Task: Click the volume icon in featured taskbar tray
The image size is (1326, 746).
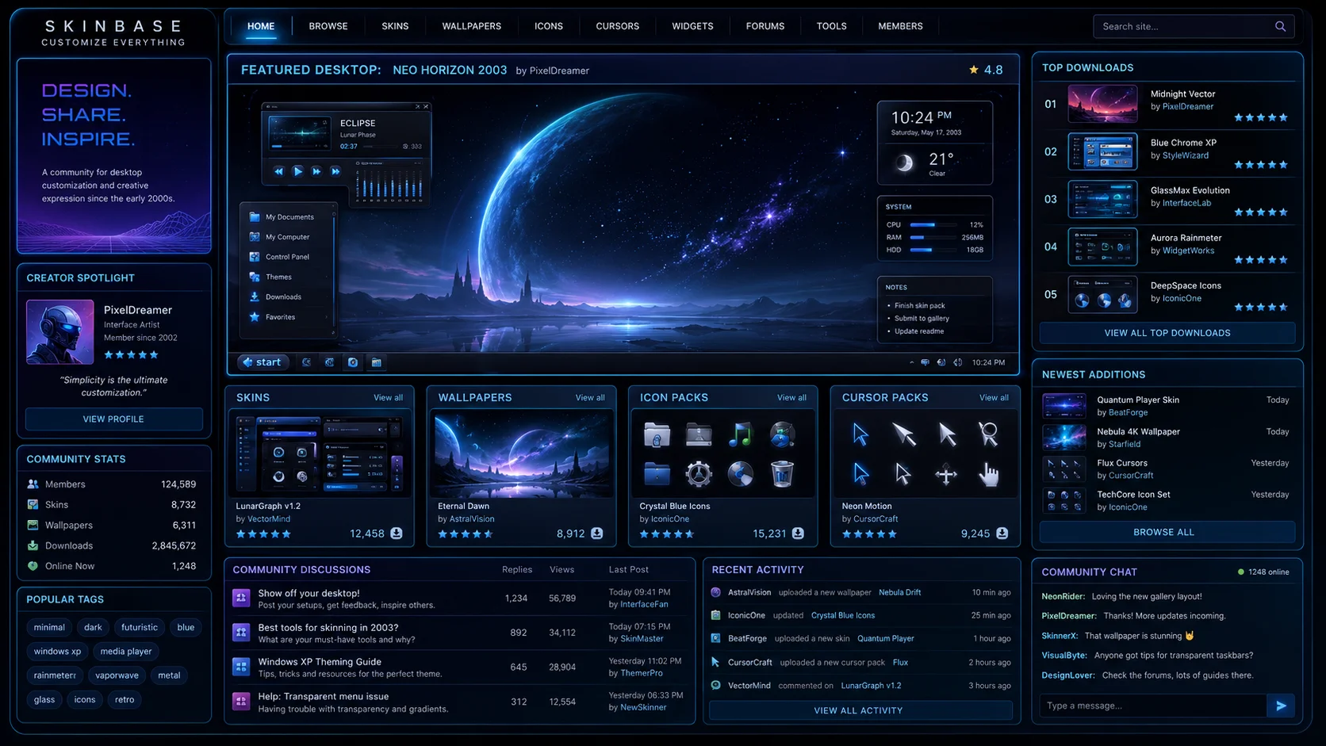Action: click(957, 362)
